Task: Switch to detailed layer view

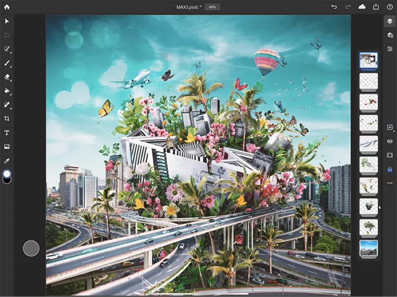Action: (390, 35)
